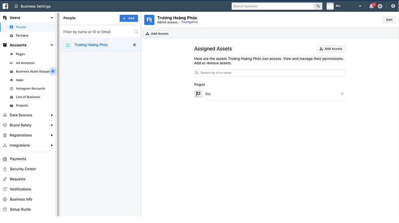This screenshot has height=223, width=399.
Task: Open the Rio page link
Action: [208, 94]
